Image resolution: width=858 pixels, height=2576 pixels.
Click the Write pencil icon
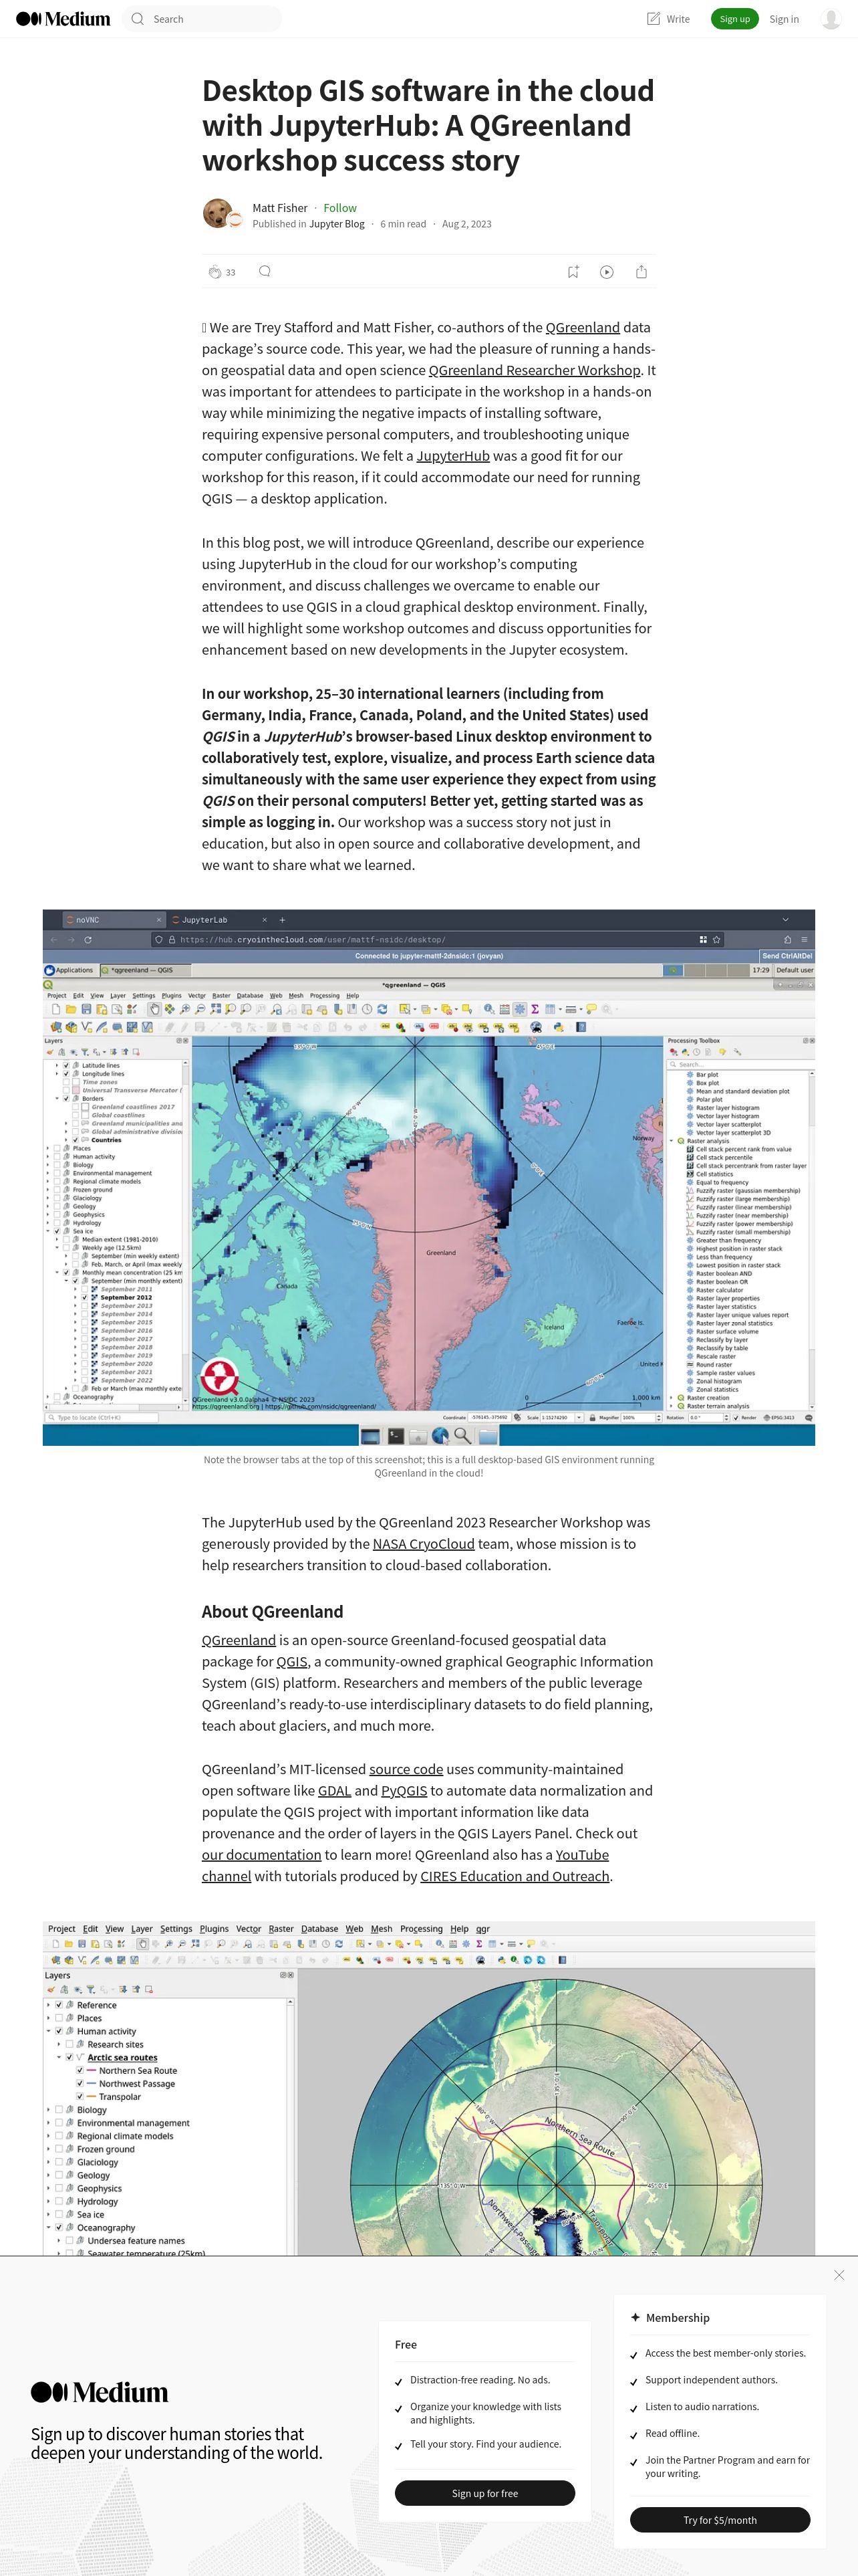click(x=654, y=19)
